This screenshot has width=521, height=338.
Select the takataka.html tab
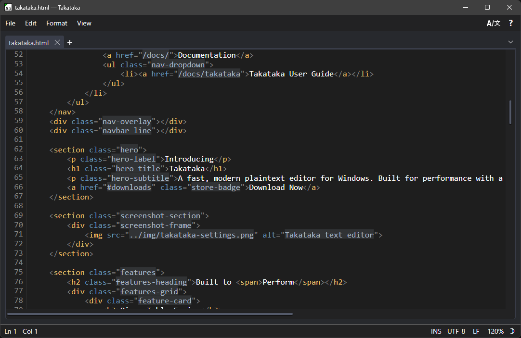(29, 43)
